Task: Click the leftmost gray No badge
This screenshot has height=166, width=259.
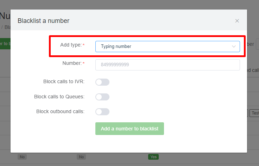Action: click(x=22, y=157)
